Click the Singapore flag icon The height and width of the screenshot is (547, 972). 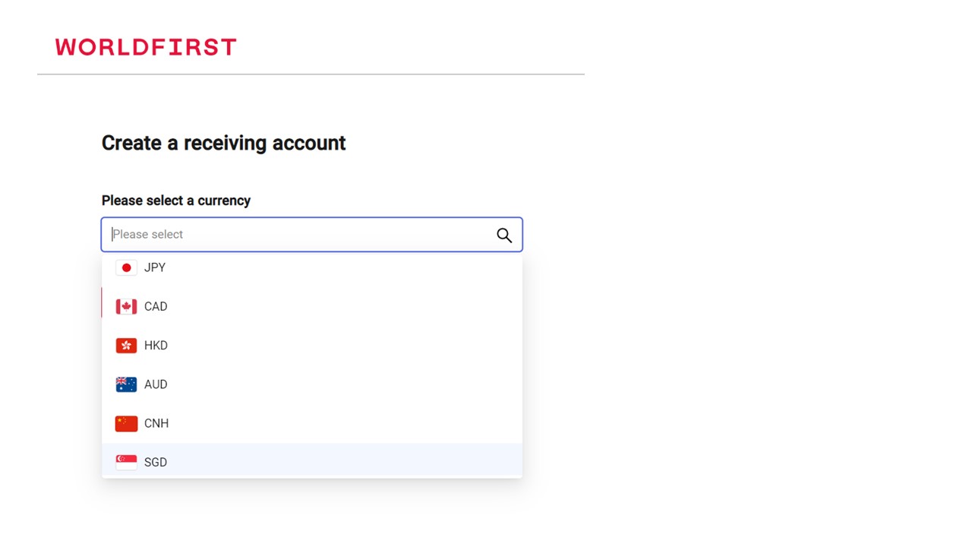[126, 462]
